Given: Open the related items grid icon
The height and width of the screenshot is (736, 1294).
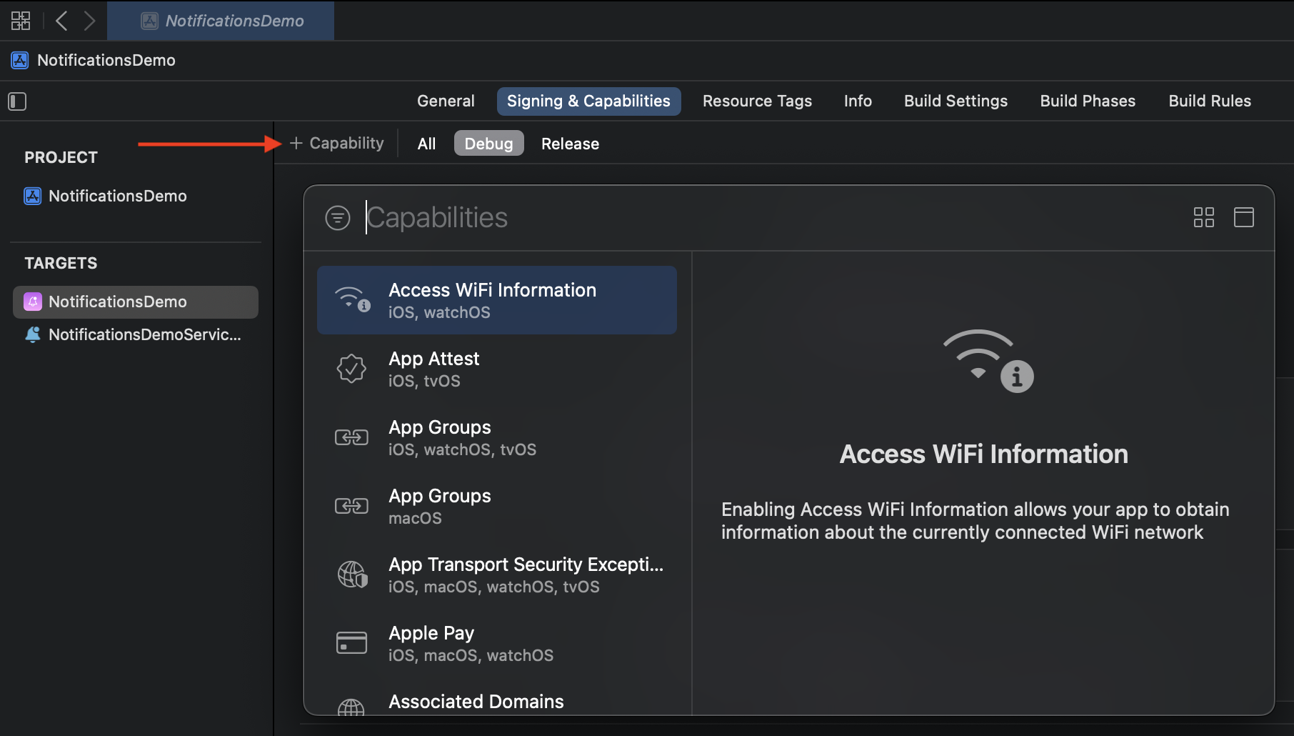Looking at the screenshot, I should tap(21, 21).
